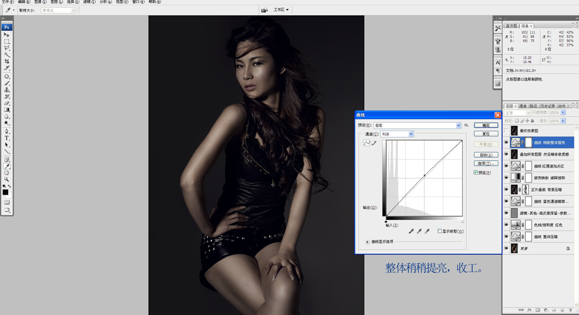Enable the 显示修剪 show clipping checkbox

click(x=440, y=231)
